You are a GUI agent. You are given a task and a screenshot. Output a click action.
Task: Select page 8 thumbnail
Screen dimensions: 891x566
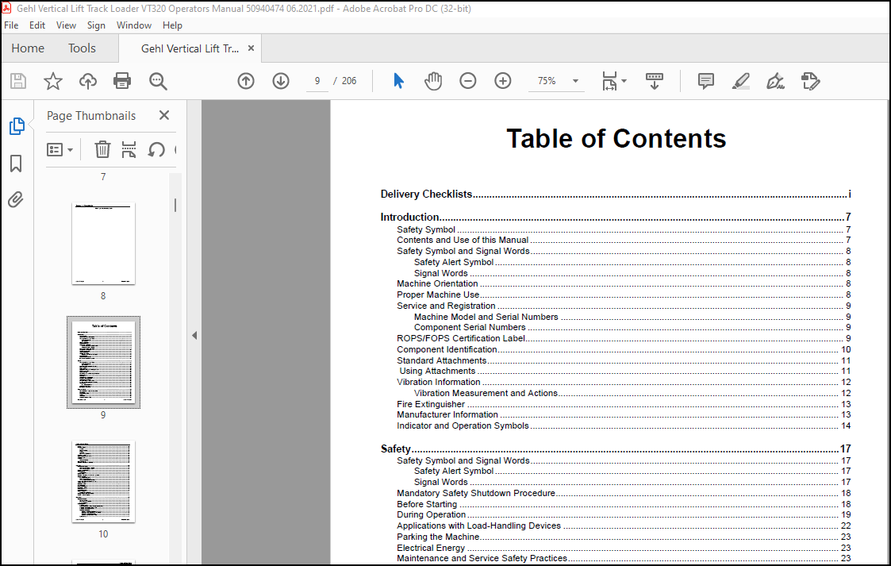103,243
